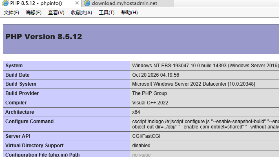The image size is (279, 157).
Task: Select the PHP 8.5.12 - phpinfo() tab
Action: (x=40, y=3)
